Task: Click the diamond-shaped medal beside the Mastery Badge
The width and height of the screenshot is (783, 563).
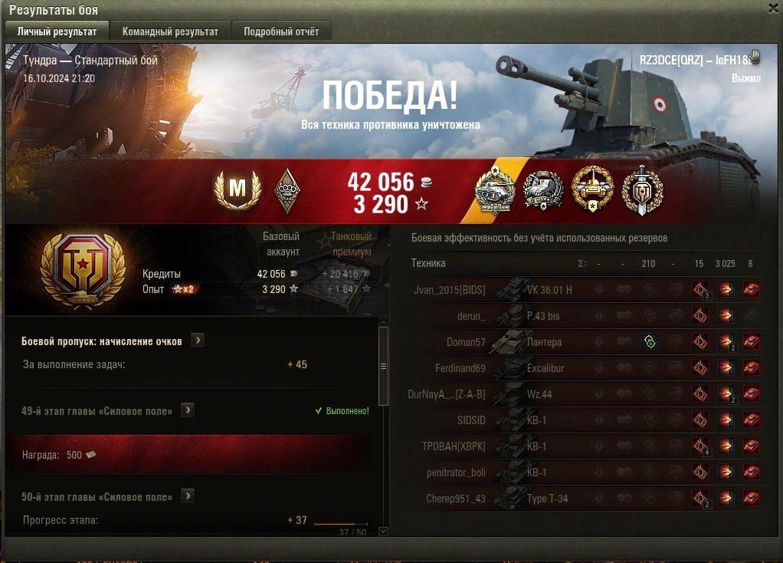Action: tap(287, 191)
